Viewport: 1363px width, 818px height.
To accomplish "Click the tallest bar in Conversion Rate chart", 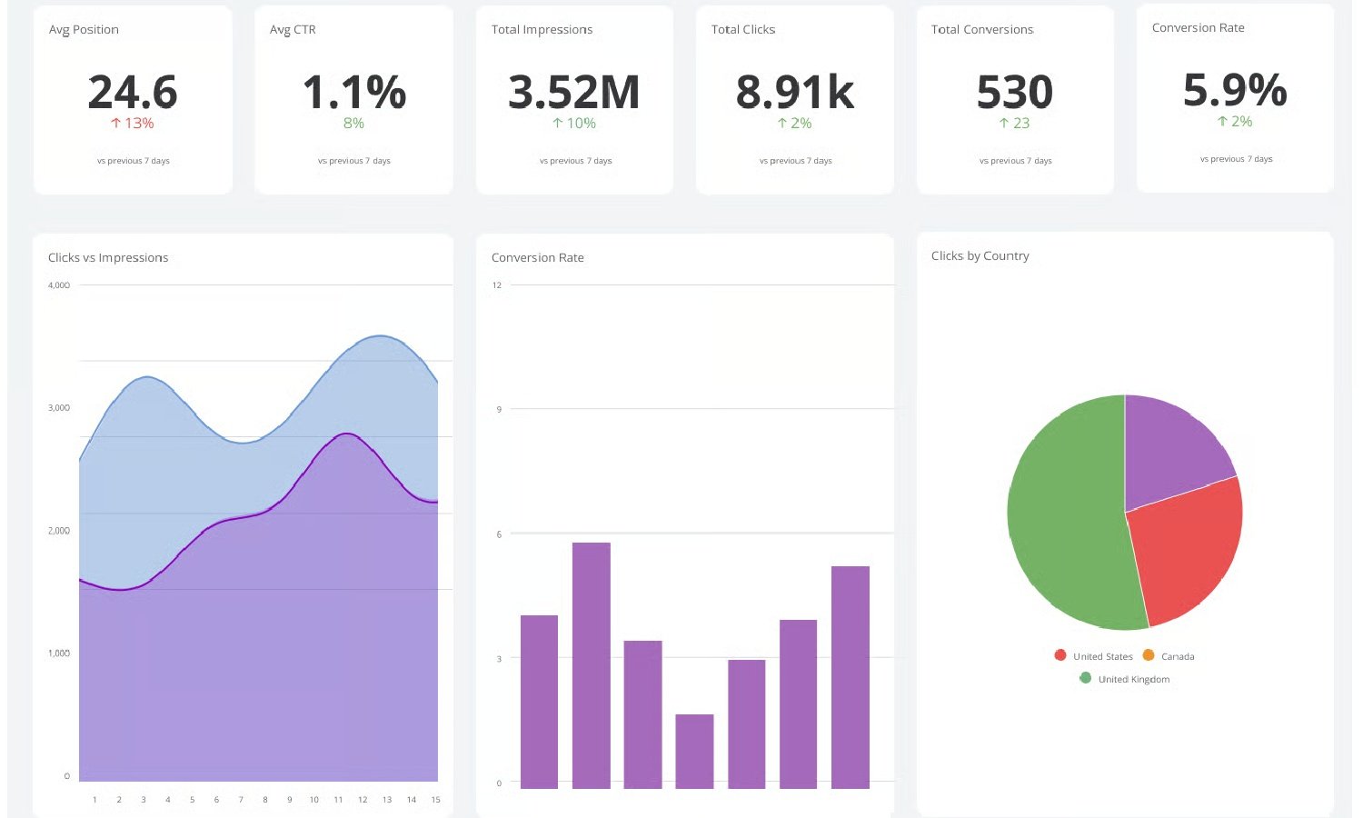I will (x=592, y=665).
